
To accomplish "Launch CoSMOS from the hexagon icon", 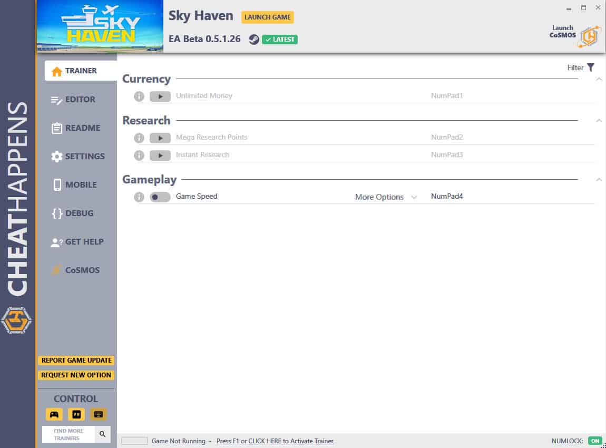I will (x=589, y=36).
